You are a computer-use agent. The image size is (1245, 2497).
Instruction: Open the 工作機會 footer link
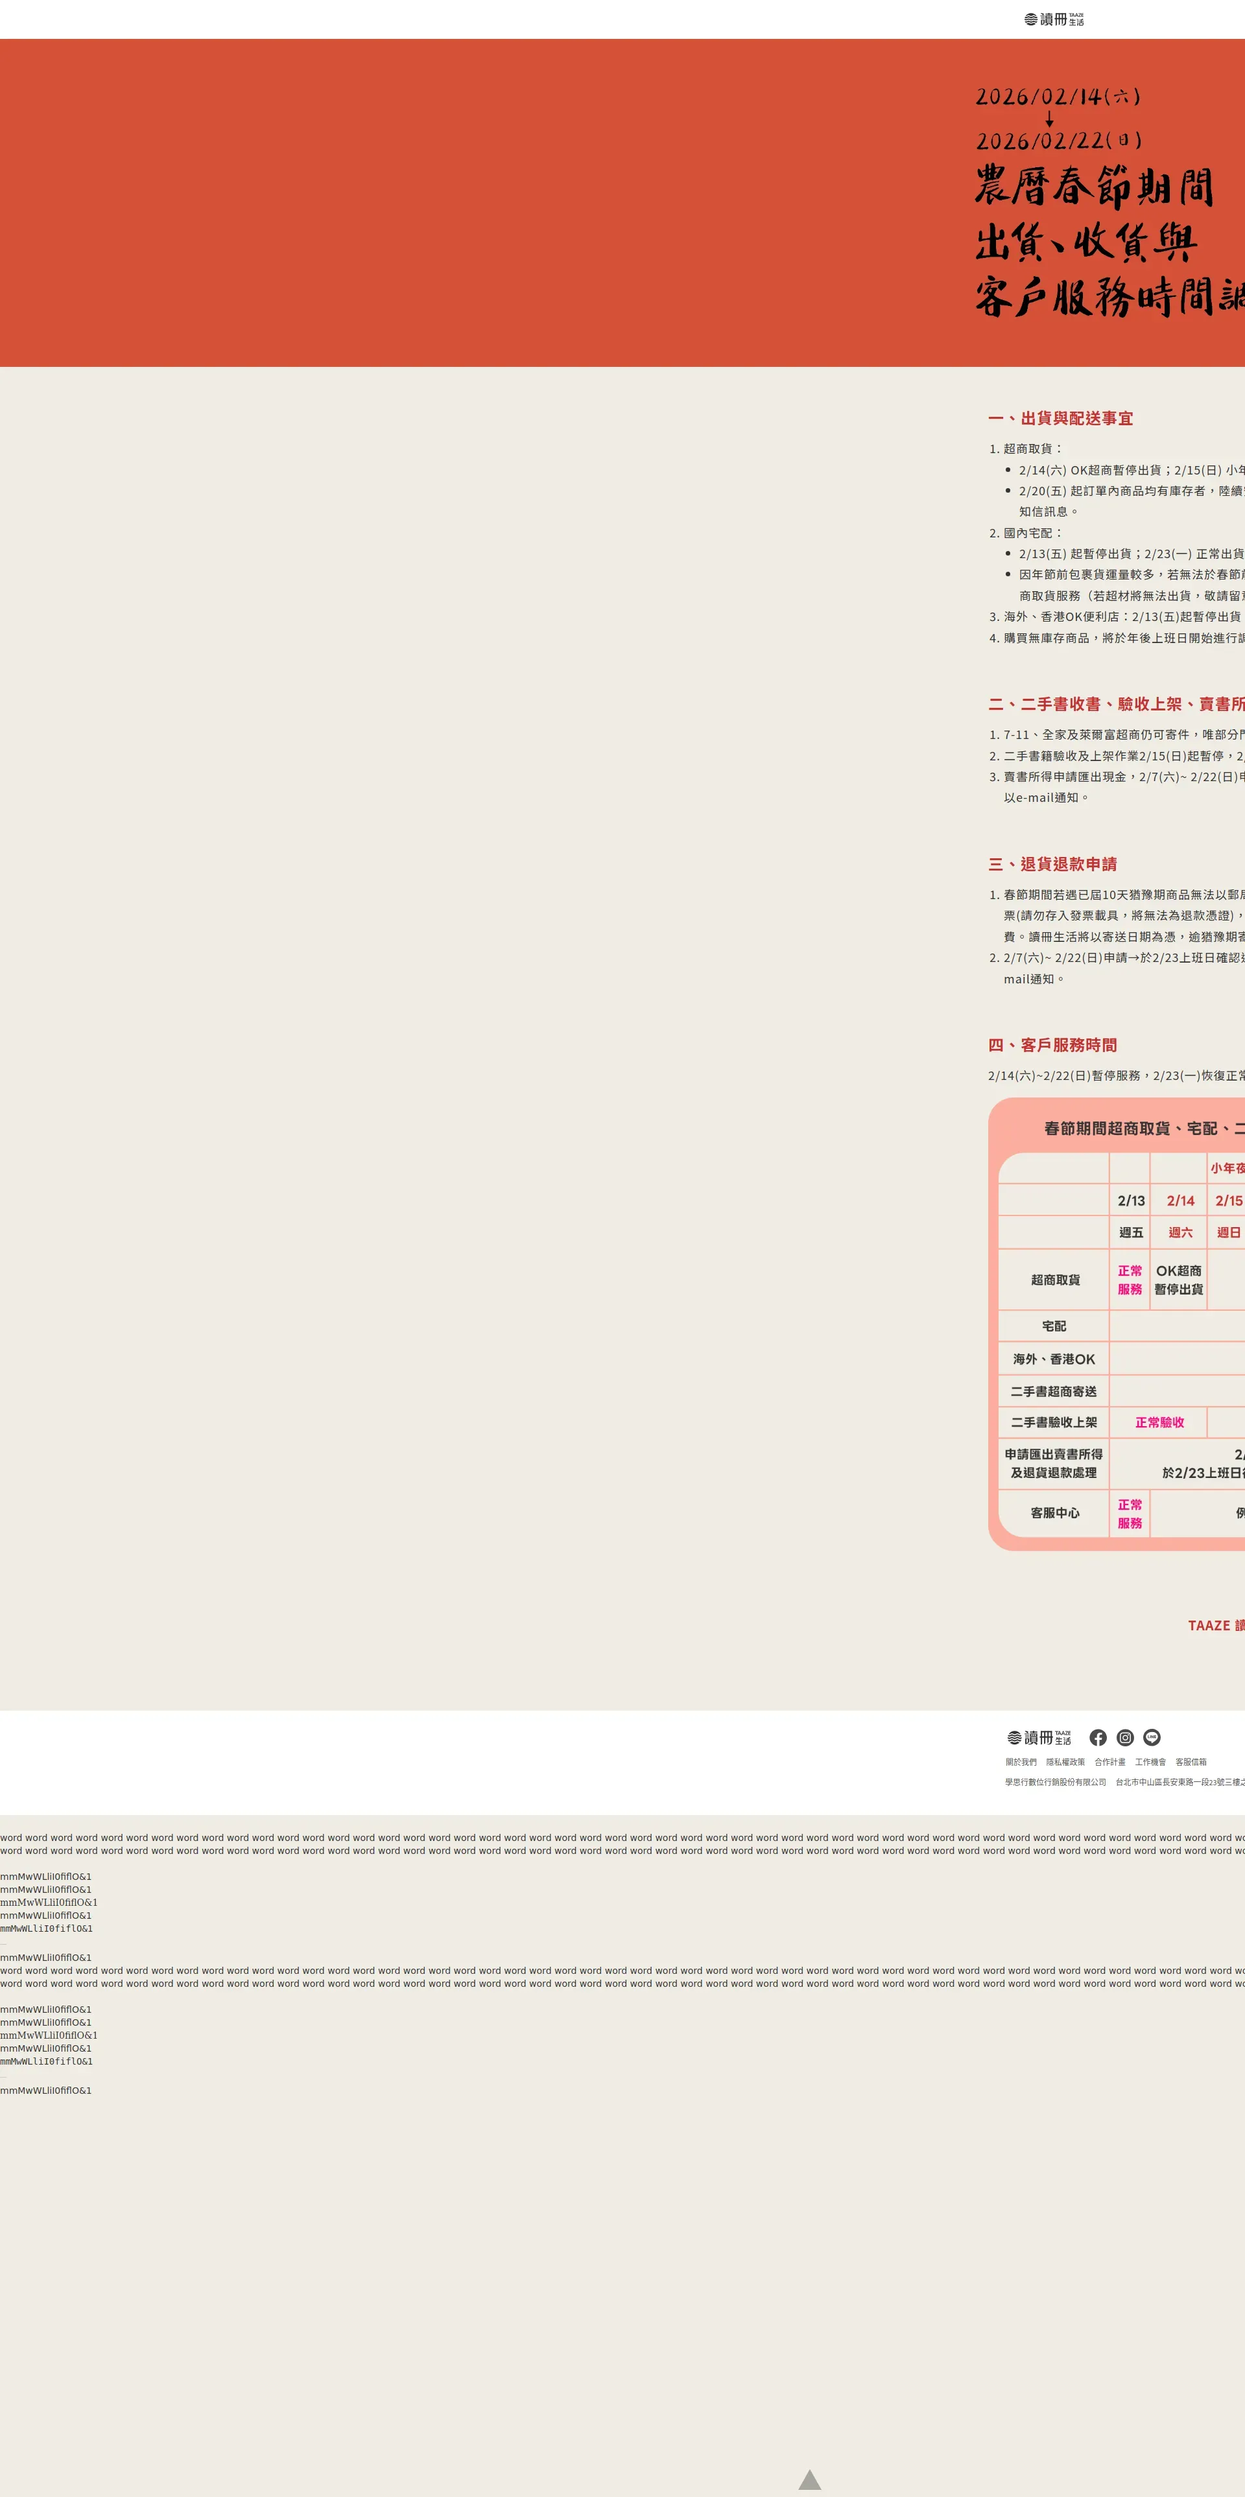pyautogui.click(x=1150, y=1763)
